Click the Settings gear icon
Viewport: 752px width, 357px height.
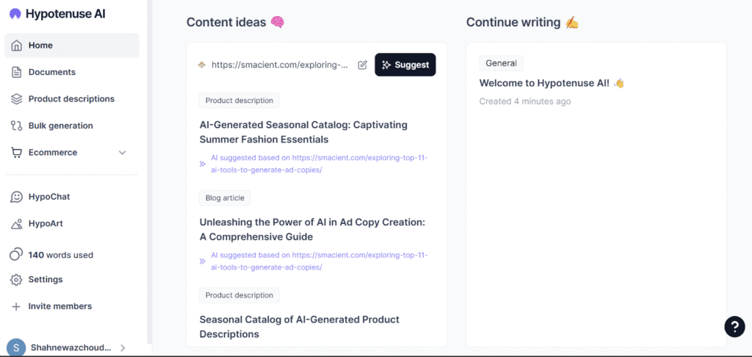16,279
